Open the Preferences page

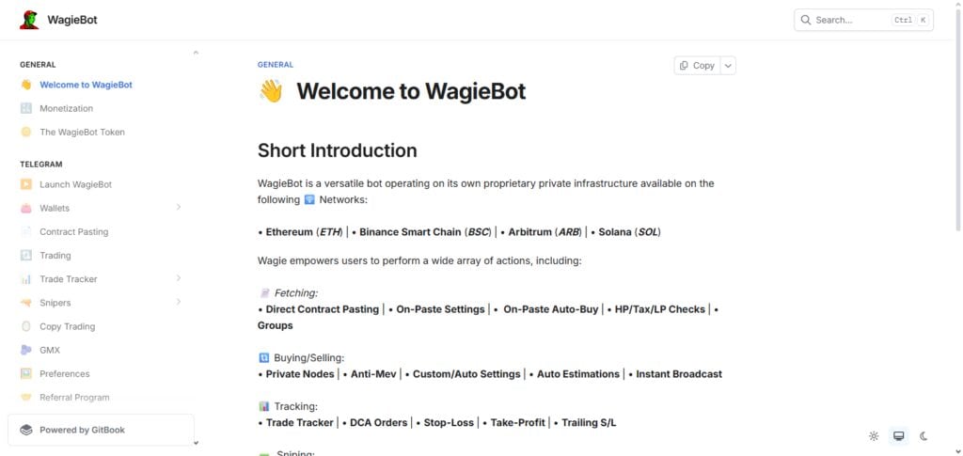(65, 374)
